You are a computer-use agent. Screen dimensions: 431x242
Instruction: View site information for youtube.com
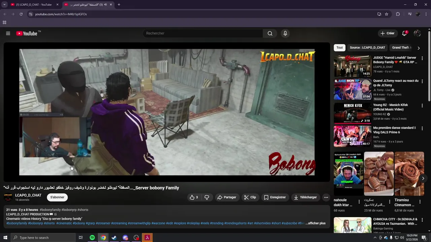click(31, 14)
